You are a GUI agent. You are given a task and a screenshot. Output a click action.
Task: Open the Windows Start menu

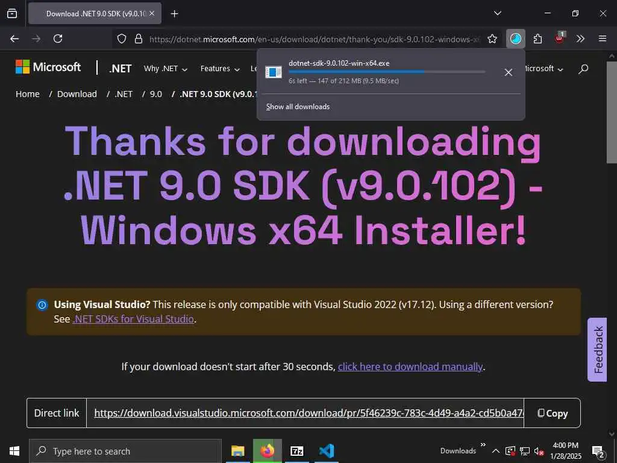pos(14,451)
